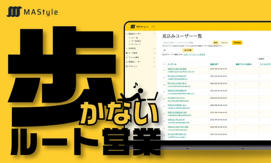Check the first user row checkbox

pos(164,70)
